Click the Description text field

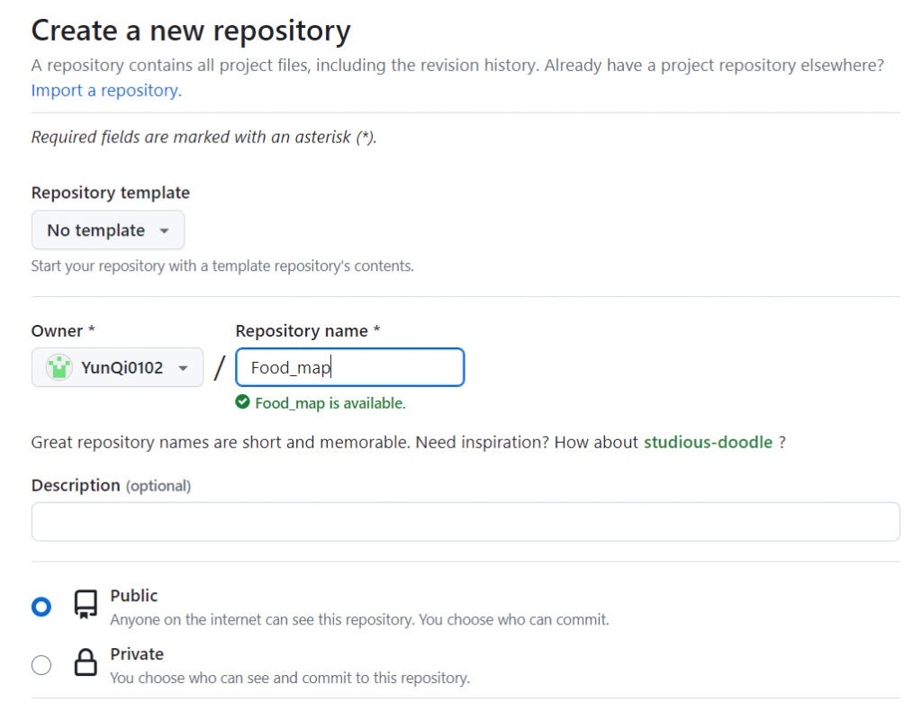466,522
